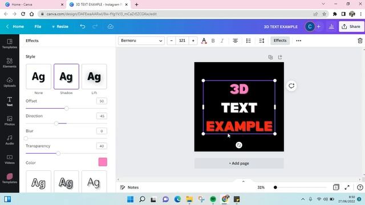Show hidden system tray icons
Image resolution: width=365 pixels, height=205 pixels.
click(x=303, y=199)
